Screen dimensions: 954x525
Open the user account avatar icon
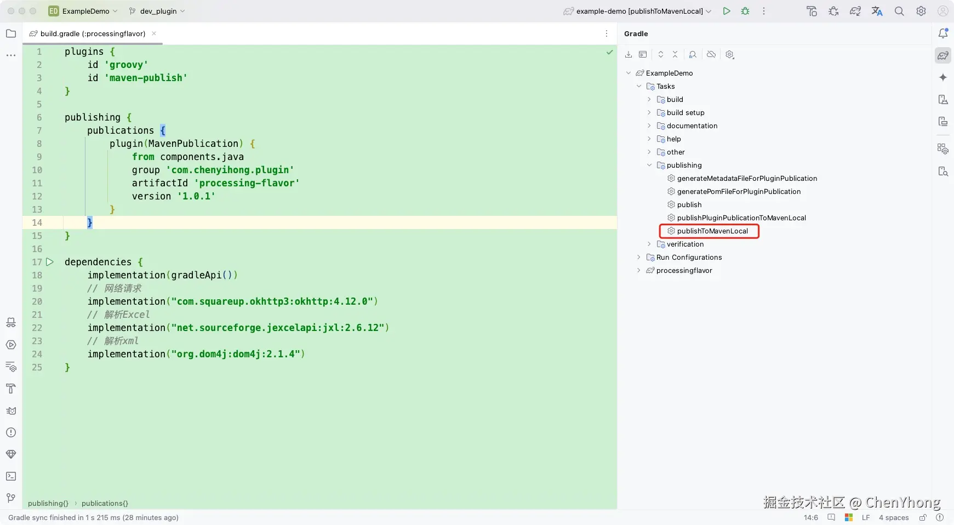point(943,11)
